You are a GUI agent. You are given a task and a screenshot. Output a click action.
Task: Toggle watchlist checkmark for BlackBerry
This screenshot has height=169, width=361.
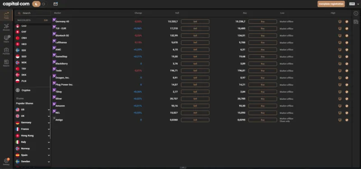pyautogui.click(x=347, y=64)
